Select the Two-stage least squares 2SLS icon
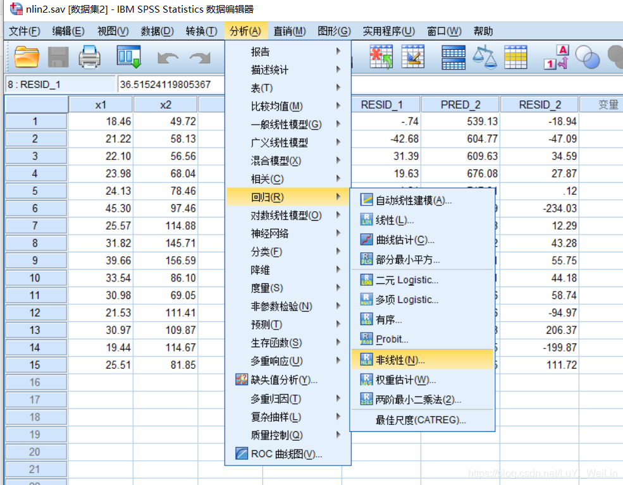623x485 pixels. coord(366,399)
